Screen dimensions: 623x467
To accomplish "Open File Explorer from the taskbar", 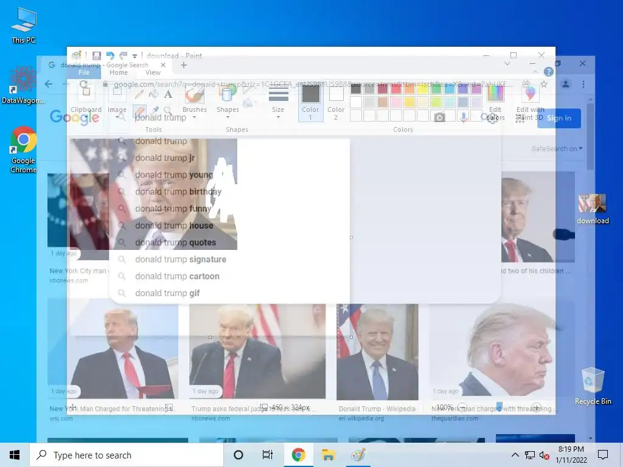I will point(328,455).
